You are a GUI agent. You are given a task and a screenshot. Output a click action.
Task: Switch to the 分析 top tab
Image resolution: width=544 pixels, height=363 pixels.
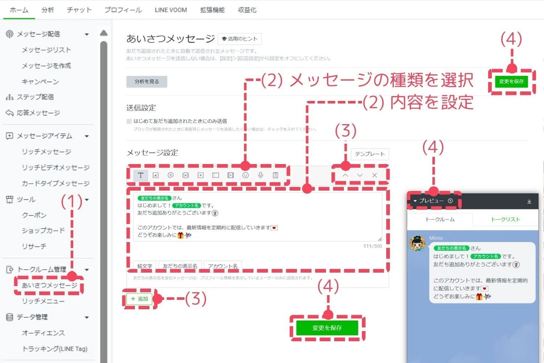click(48, 10)
